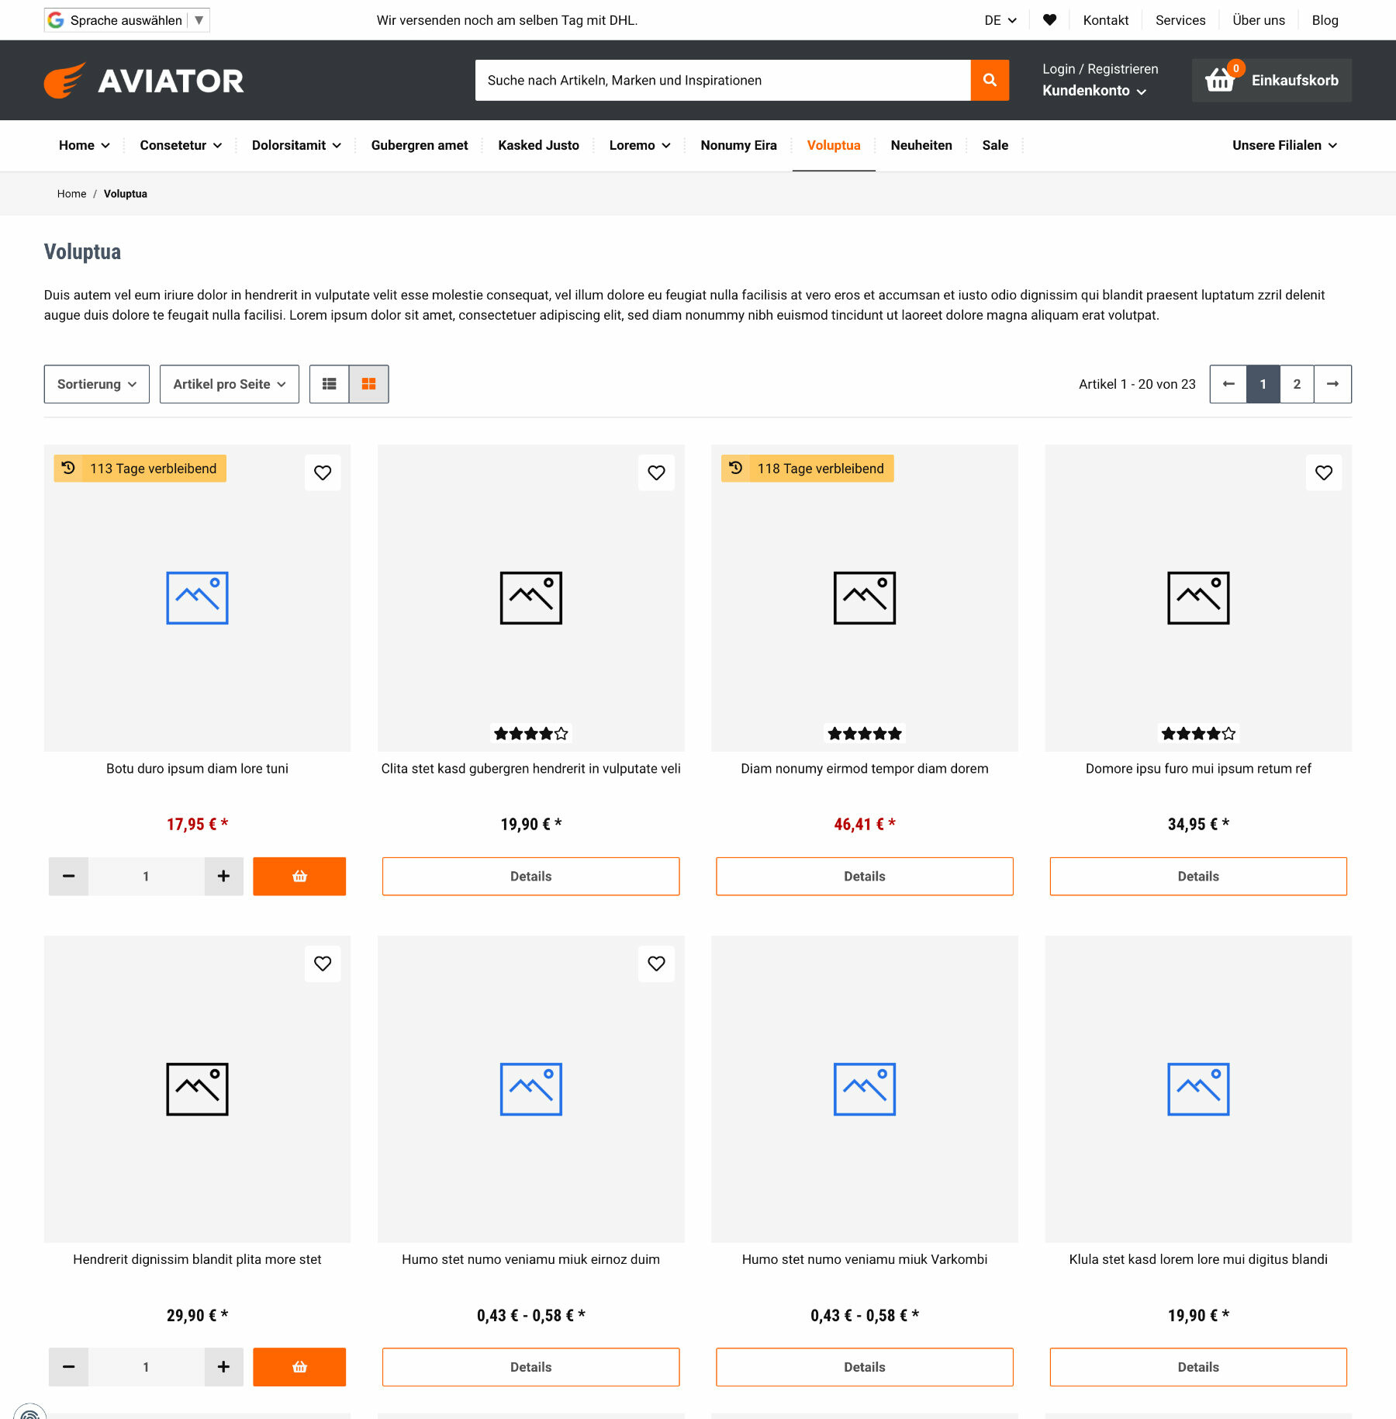
Task: Increase quantity for Botu duro ipsum
Action: (x=223, y=876)
